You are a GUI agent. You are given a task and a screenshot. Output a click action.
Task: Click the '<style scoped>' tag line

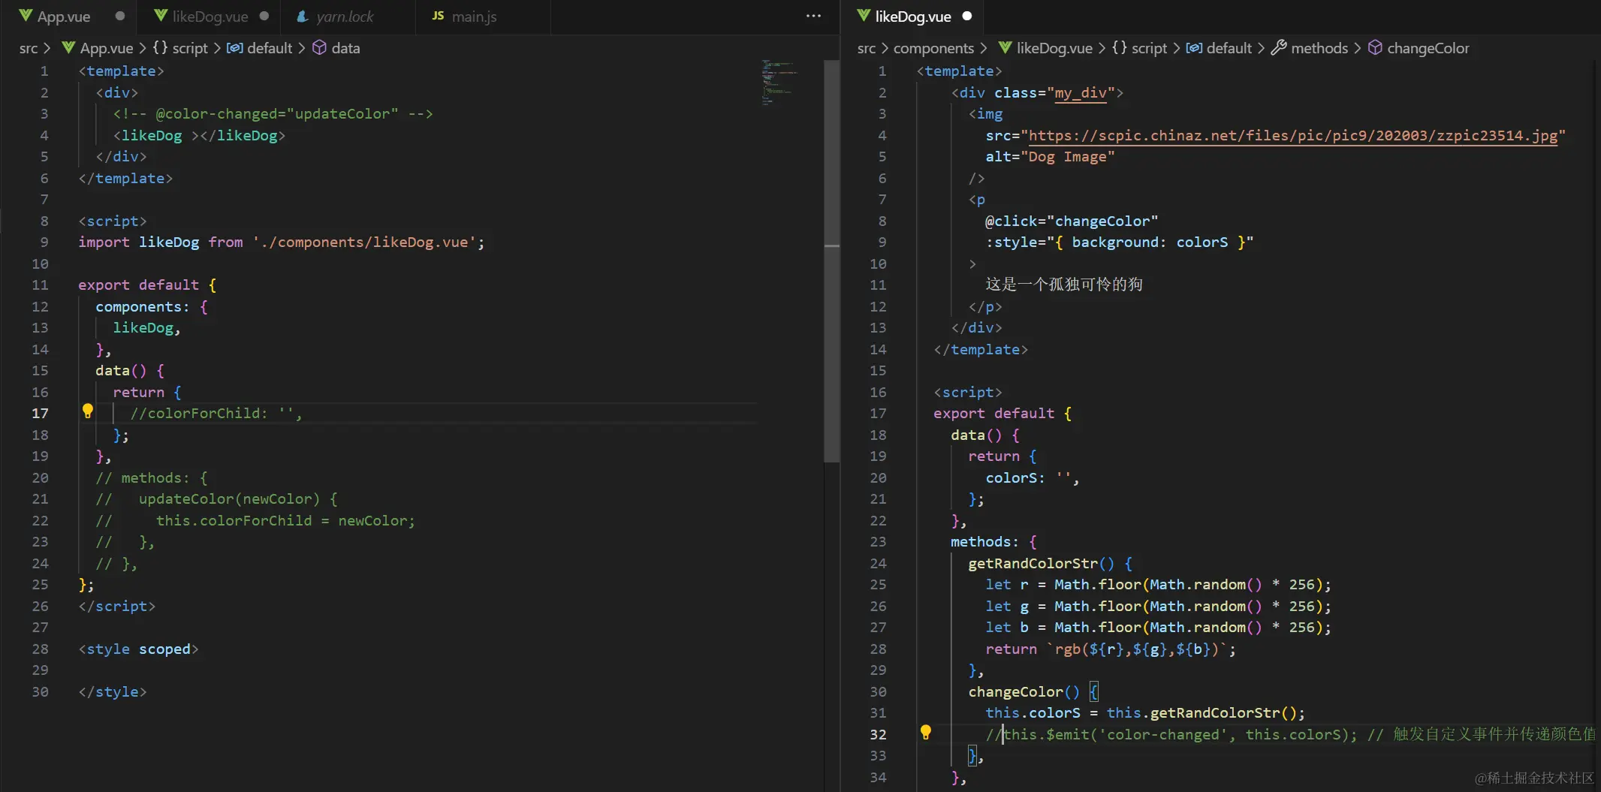pos(139,649)
